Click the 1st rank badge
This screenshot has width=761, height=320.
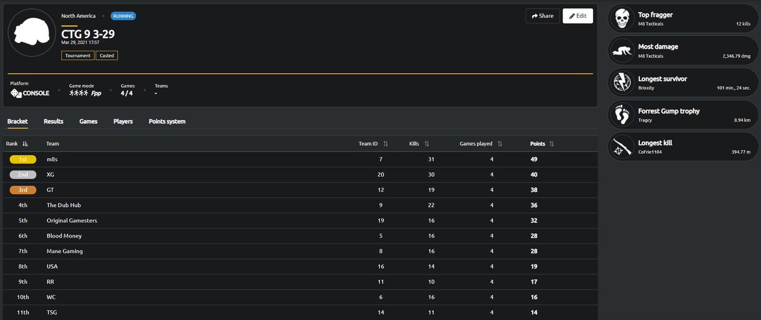click(x=23, y=159)
